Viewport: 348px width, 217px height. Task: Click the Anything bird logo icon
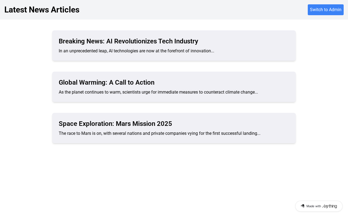[302, 206]
